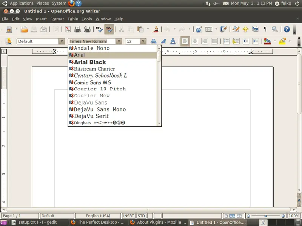Expand the Paste options arrow
The height and width of the screenshot is (226, 302).
[x=148, y=29]
